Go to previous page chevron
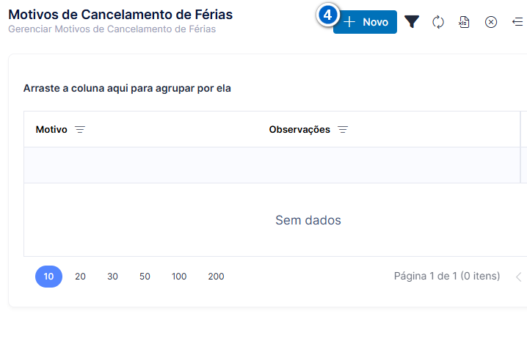Image resolution: width=527 pixels, height=347 pixels. pyautogui.click(x=519, y=277)
